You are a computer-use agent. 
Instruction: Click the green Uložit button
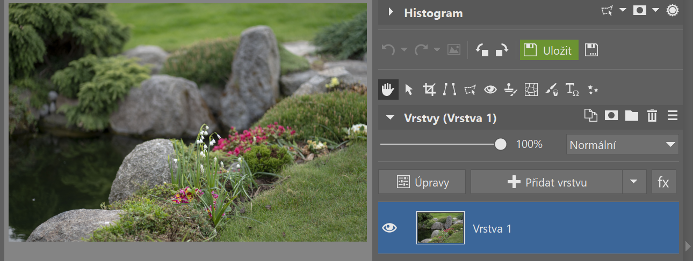549,50
